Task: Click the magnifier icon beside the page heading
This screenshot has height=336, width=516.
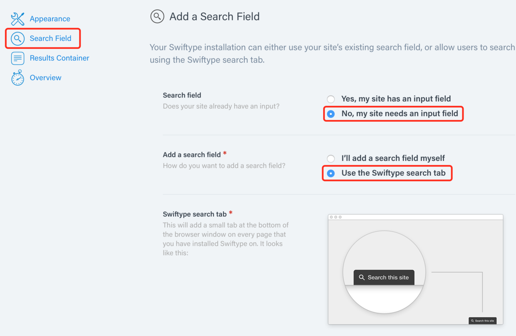Action: coord(157,17)
